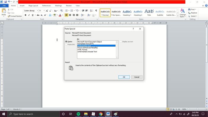Click the Save icon in quick access toolbar
The height and width of the screenshot is (117, 208).
pos(5,2)
